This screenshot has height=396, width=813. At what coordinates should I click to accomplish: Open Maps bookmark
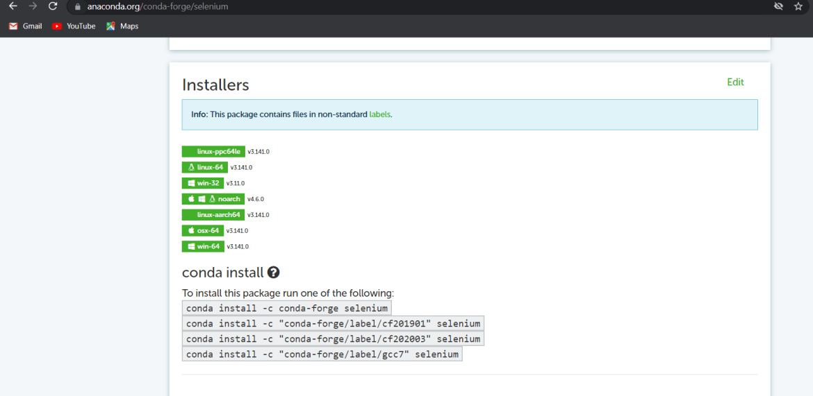point(122,26)
